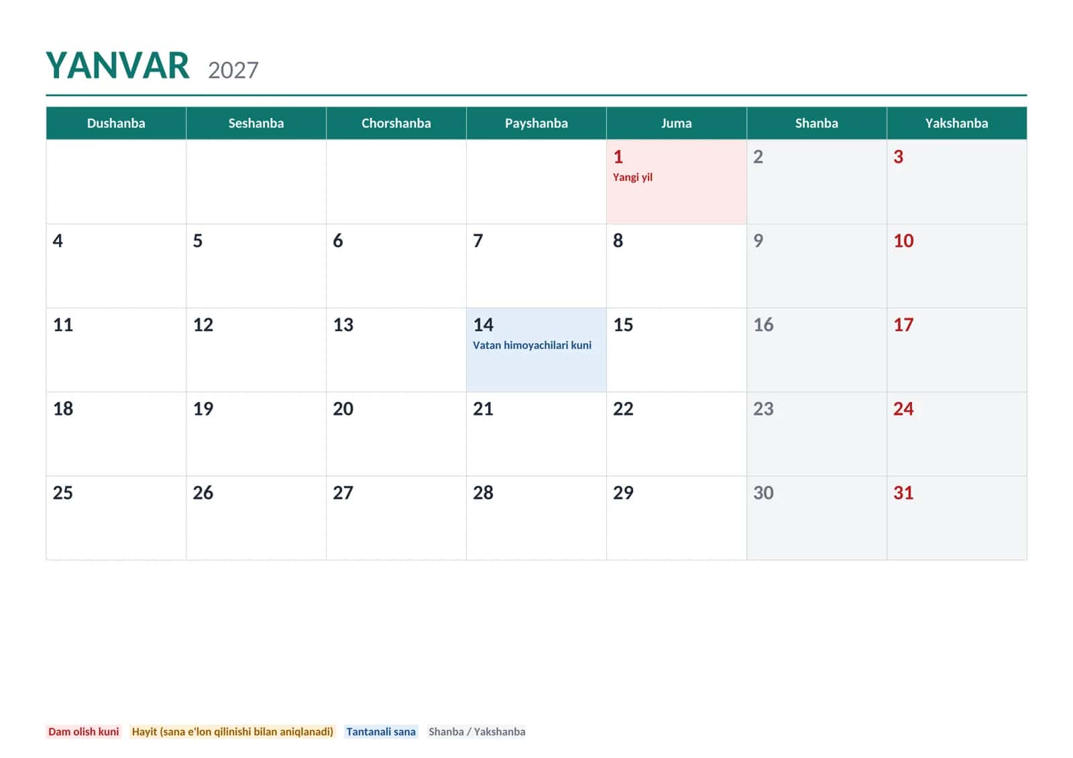Click the 2027 year label
1073x758 pixels.
233,70
